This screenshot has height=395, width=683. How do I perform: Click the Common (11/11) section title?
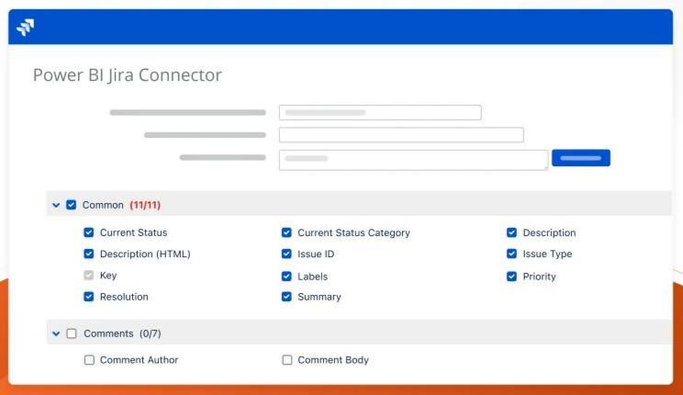[121, 205]
